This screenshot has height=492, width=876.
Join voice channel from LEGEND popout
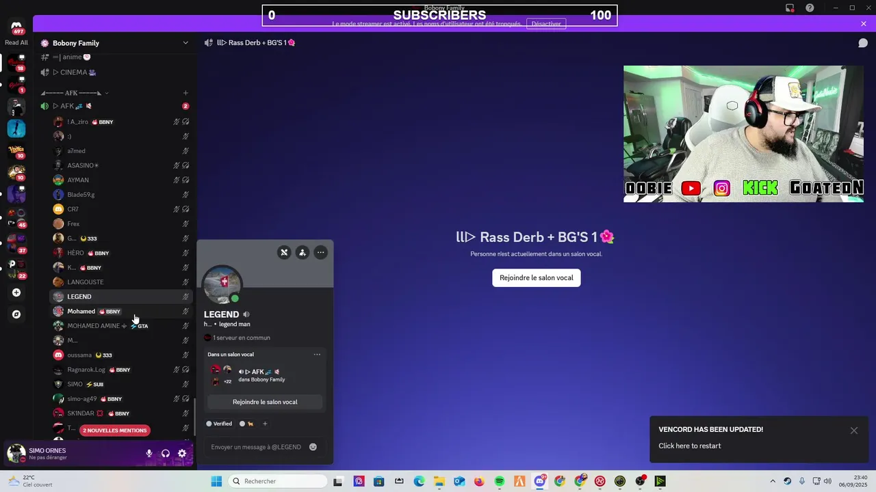[265, 402]
